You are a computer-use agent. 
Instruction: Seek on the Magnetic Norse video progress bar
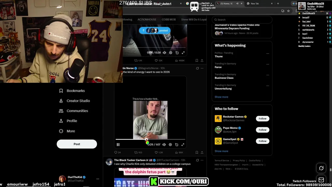click(x=150, y=140)
